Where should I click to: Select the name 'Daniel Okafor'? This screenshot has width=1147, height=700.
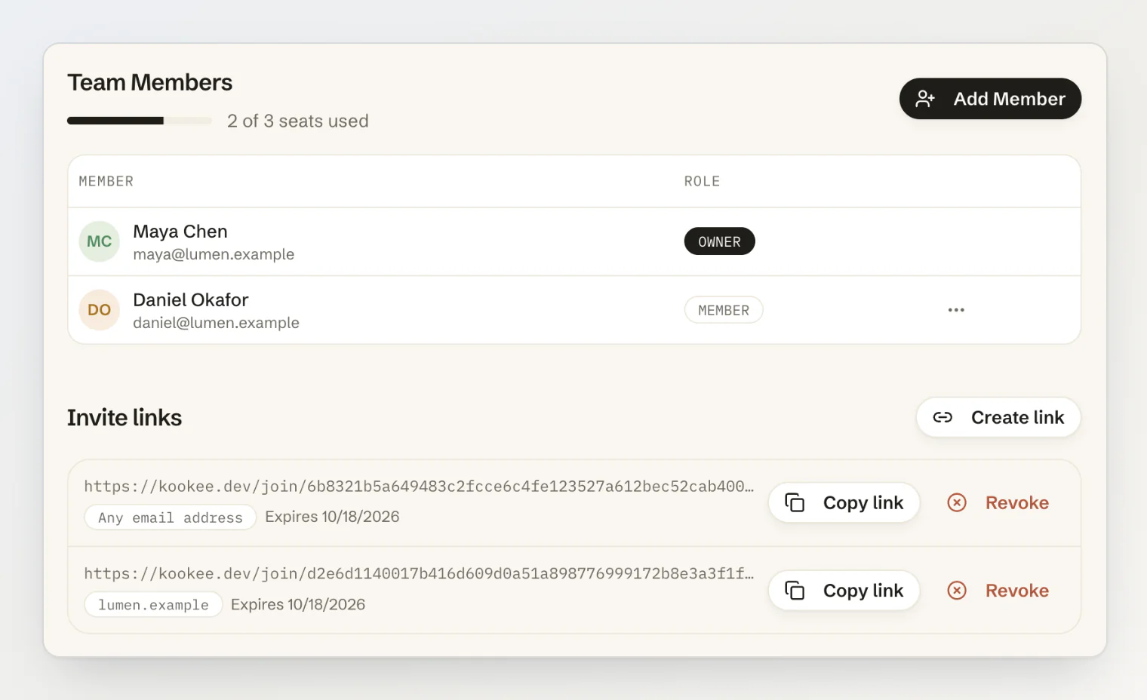pyautogui.click(x=191, y=300)
